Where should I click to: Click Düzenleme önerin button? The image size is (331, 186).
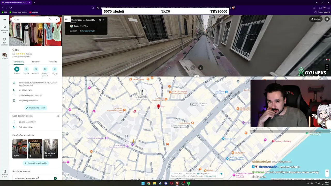click(x=36, y=108)
